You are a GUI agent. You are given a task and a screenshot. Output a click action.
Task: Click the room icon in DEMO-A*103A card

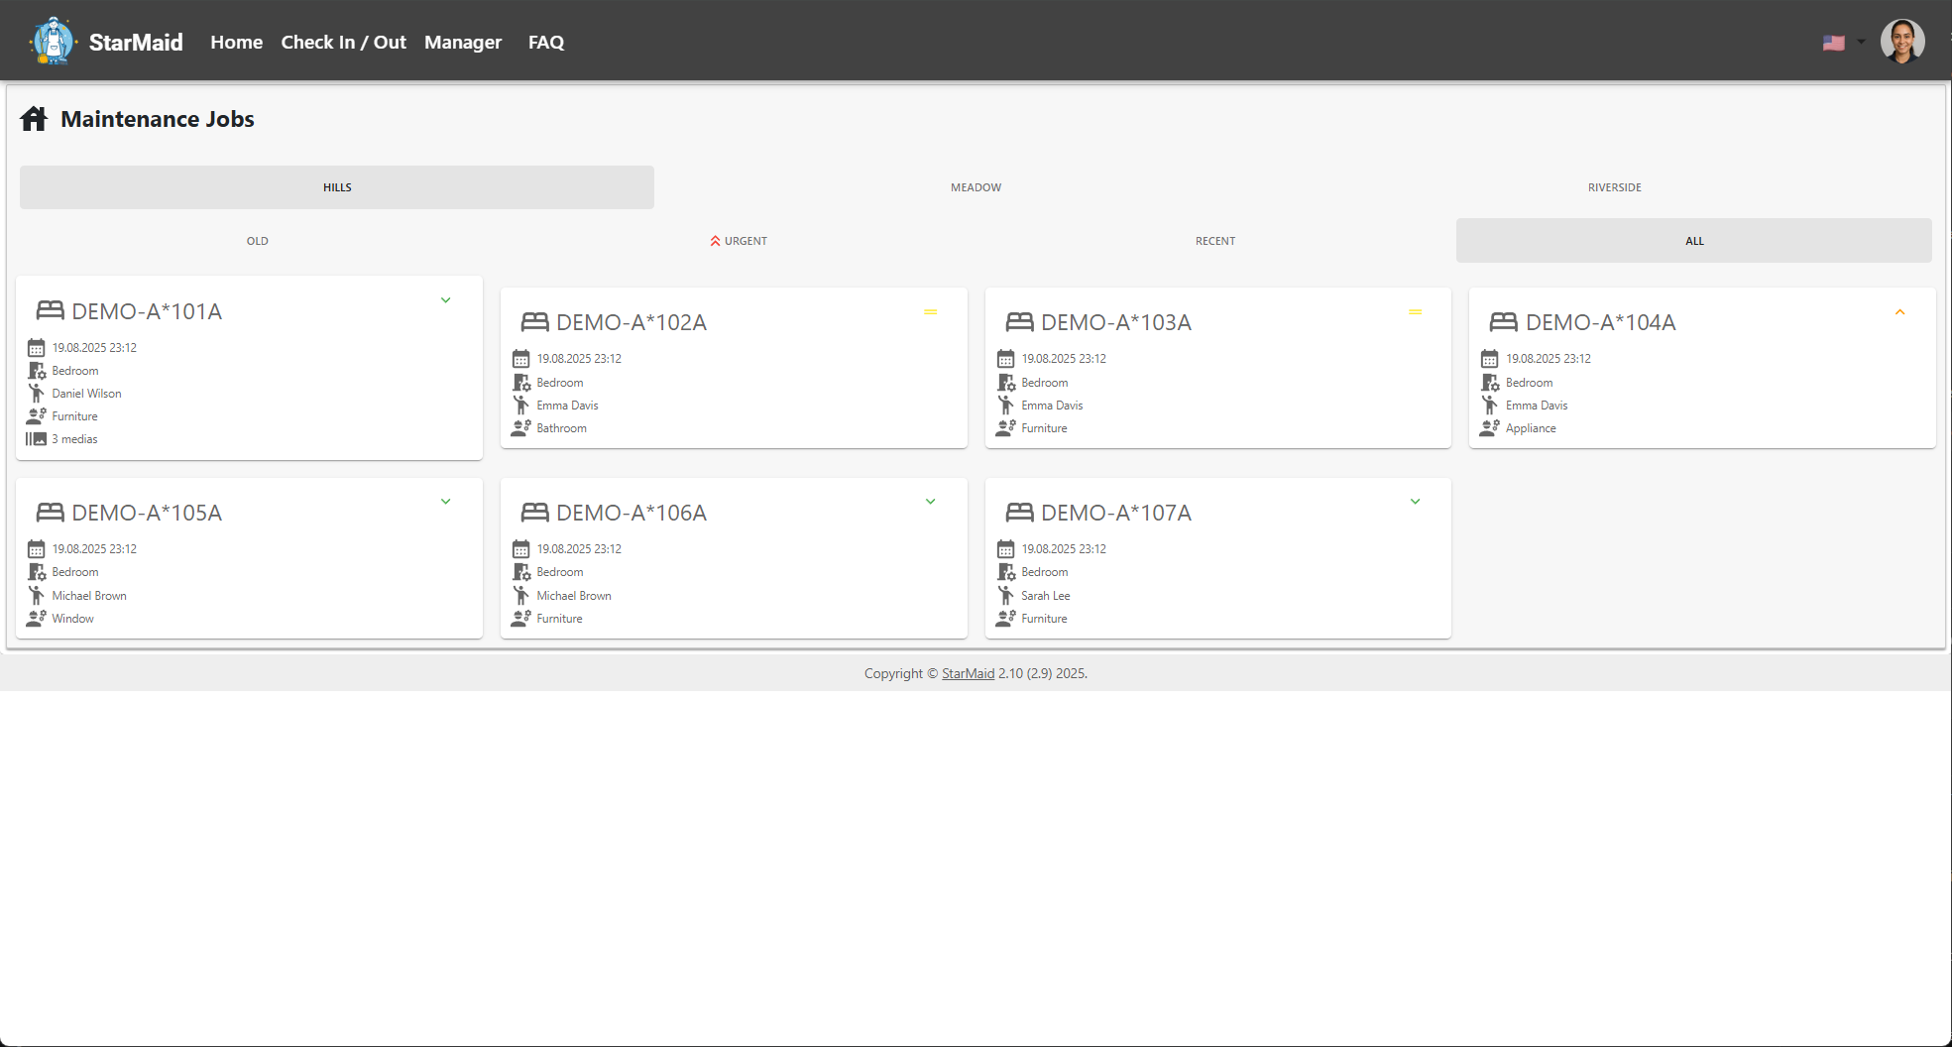pyautogui.click(x=1005, y=383)
